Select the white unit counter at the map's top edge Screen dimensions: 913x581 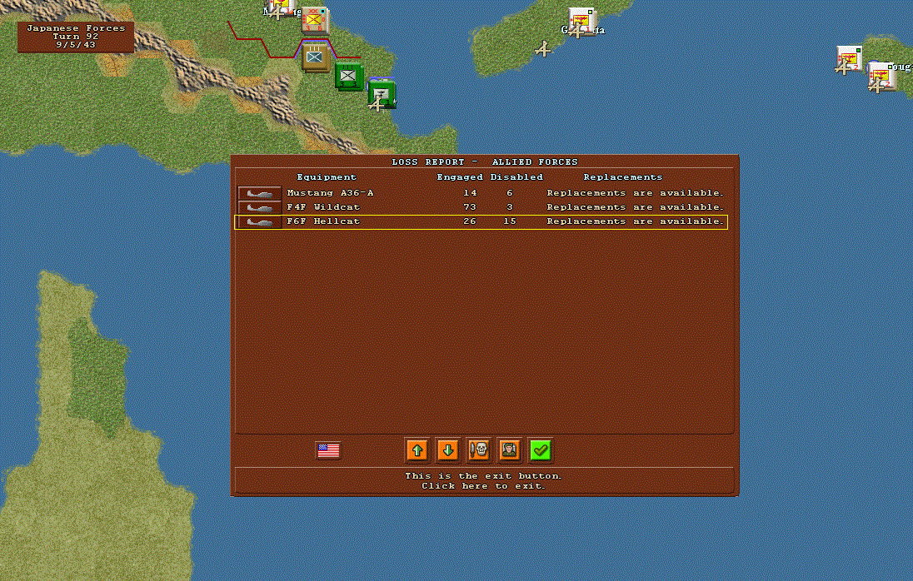click(x=282, y=7)
